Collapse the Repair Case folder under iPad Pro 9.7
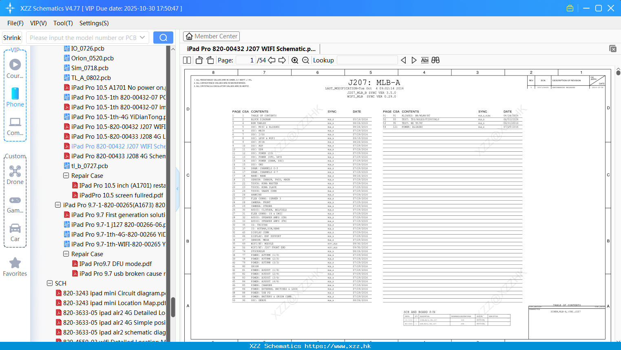The width and height of the screenshot is (621, 350). (x=66, y=254)
